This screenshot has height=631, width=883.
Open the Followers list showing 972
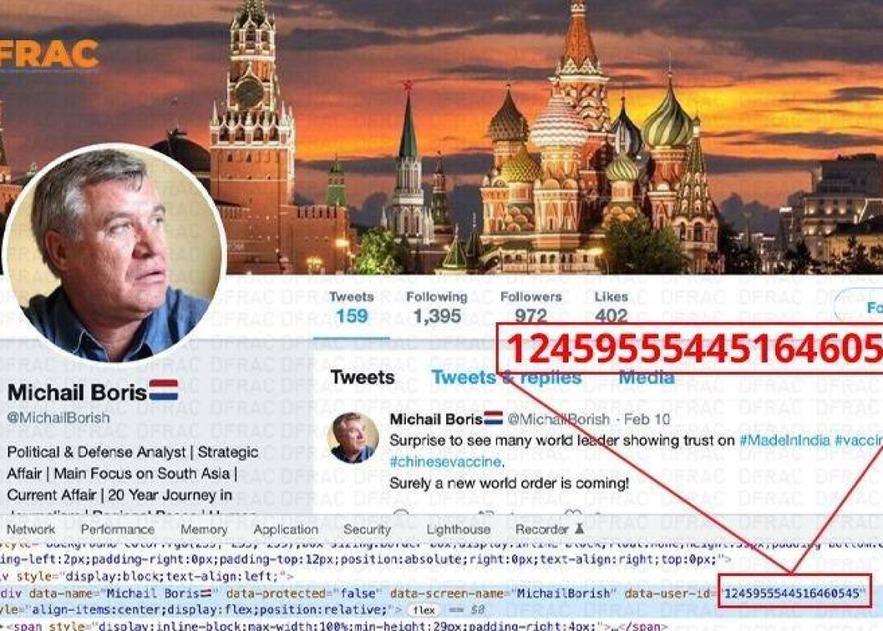coord(531,307)
